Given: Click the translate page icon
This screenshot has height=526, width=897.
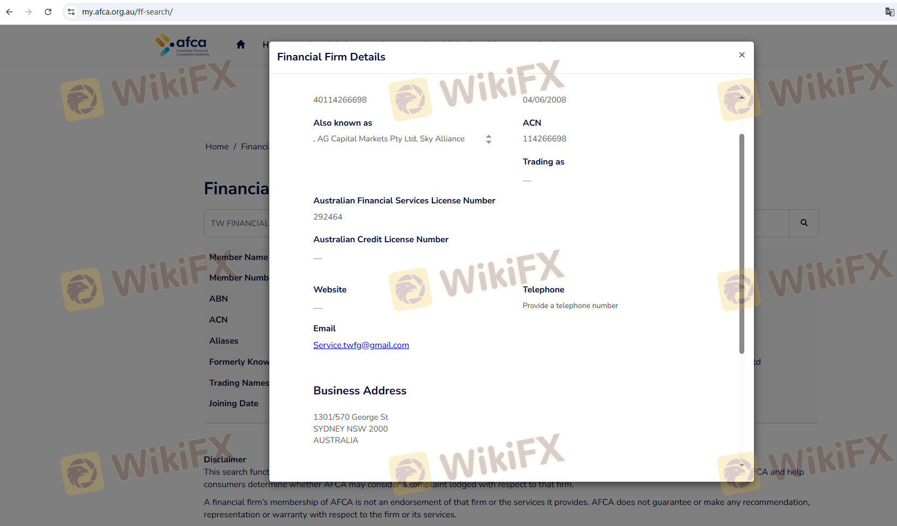Looking at the screenshot, I should pos(889,12).
